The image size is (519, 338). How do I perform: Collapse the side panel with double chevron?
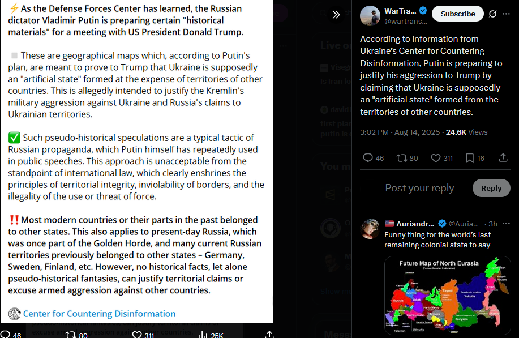coord(336,15)
